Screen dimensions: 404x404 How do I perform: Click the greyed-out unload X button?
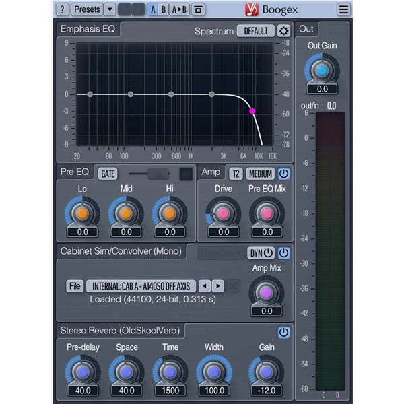(x=234, y=286)
